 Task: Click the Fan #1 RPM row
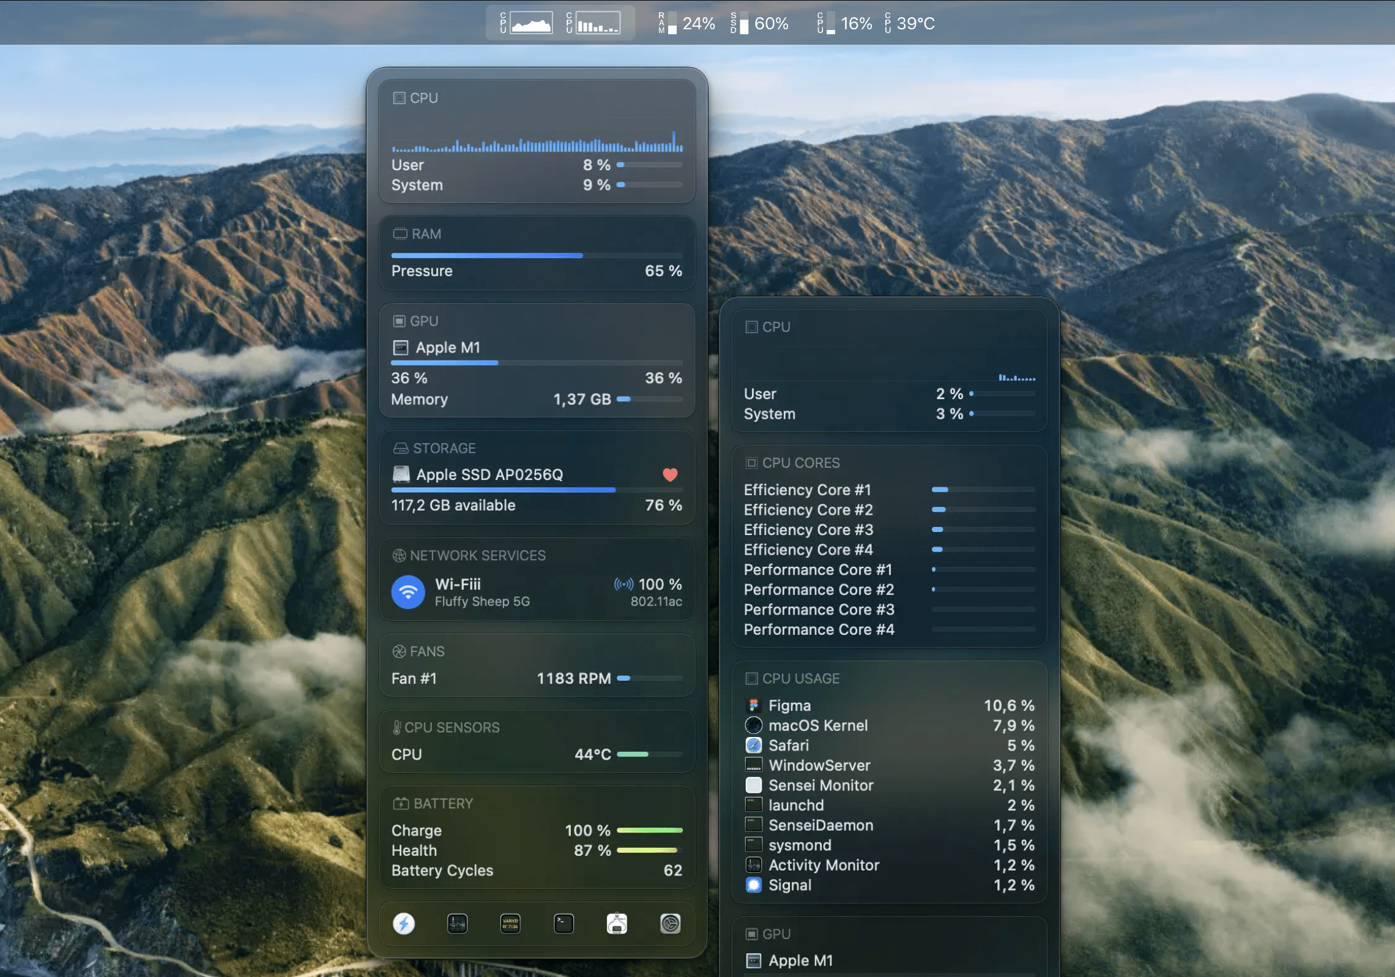[x=537, y=678]
